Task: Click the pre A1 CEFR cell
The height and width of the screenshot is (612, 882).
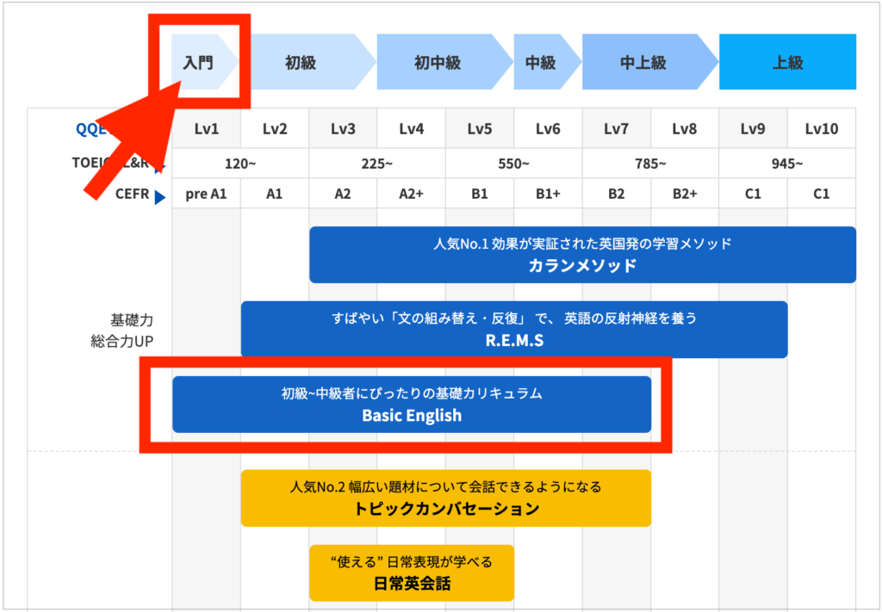Action: click(x=206, y=194)
